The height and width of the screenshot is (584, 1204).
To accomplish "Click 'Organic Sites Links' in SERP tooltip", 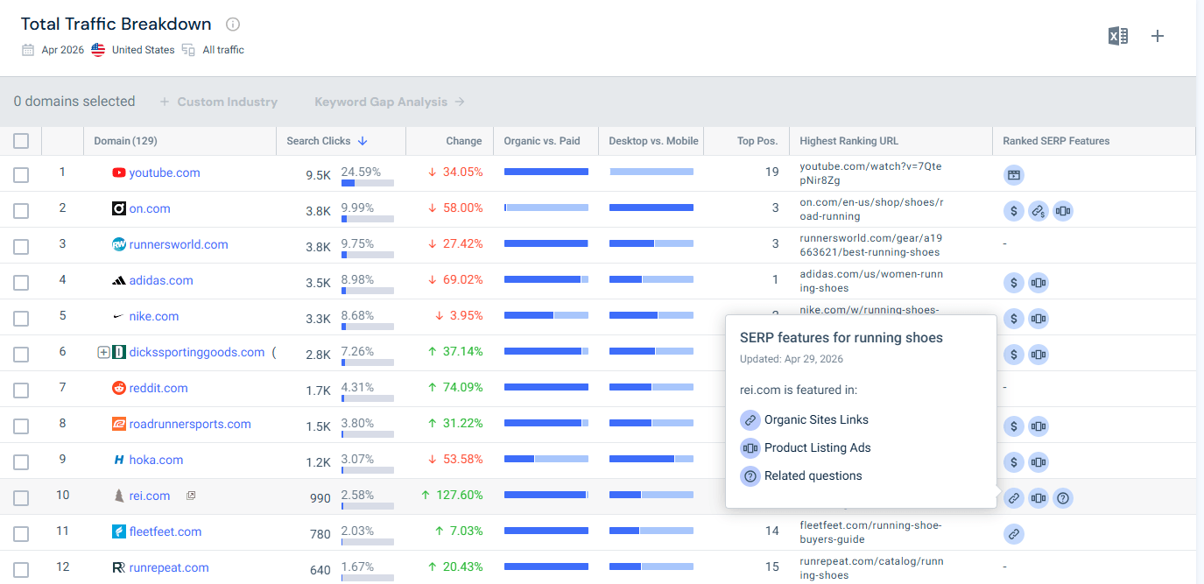I will [x=816, y=419].
